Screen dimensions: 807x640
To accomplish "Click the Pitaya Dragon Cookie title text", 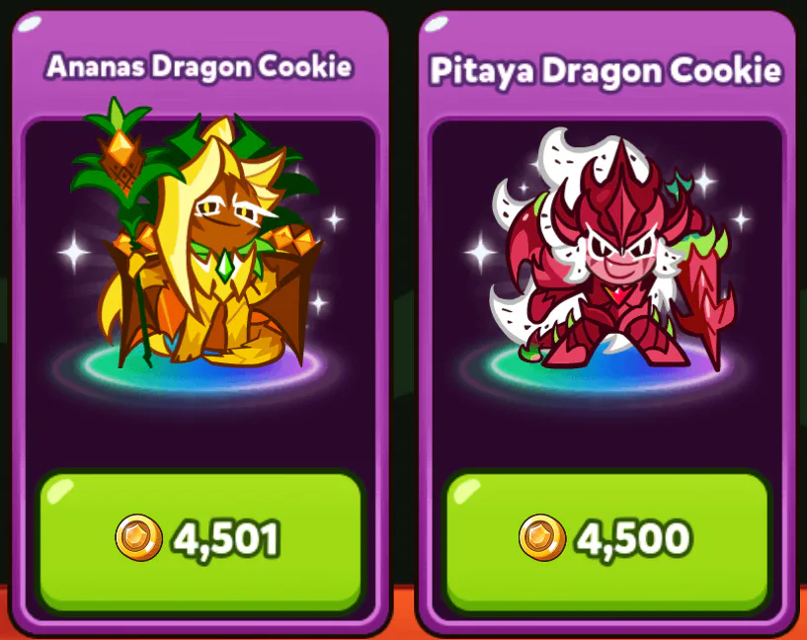I will click(606, 70).
